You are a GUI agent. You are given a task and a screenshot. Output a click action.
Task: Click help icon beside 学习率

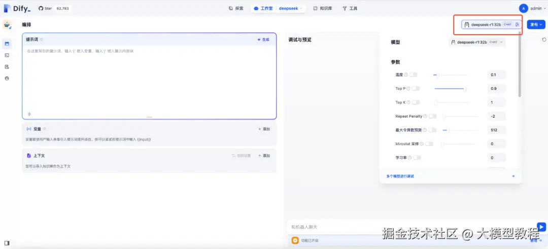click(x=409, y=158)
